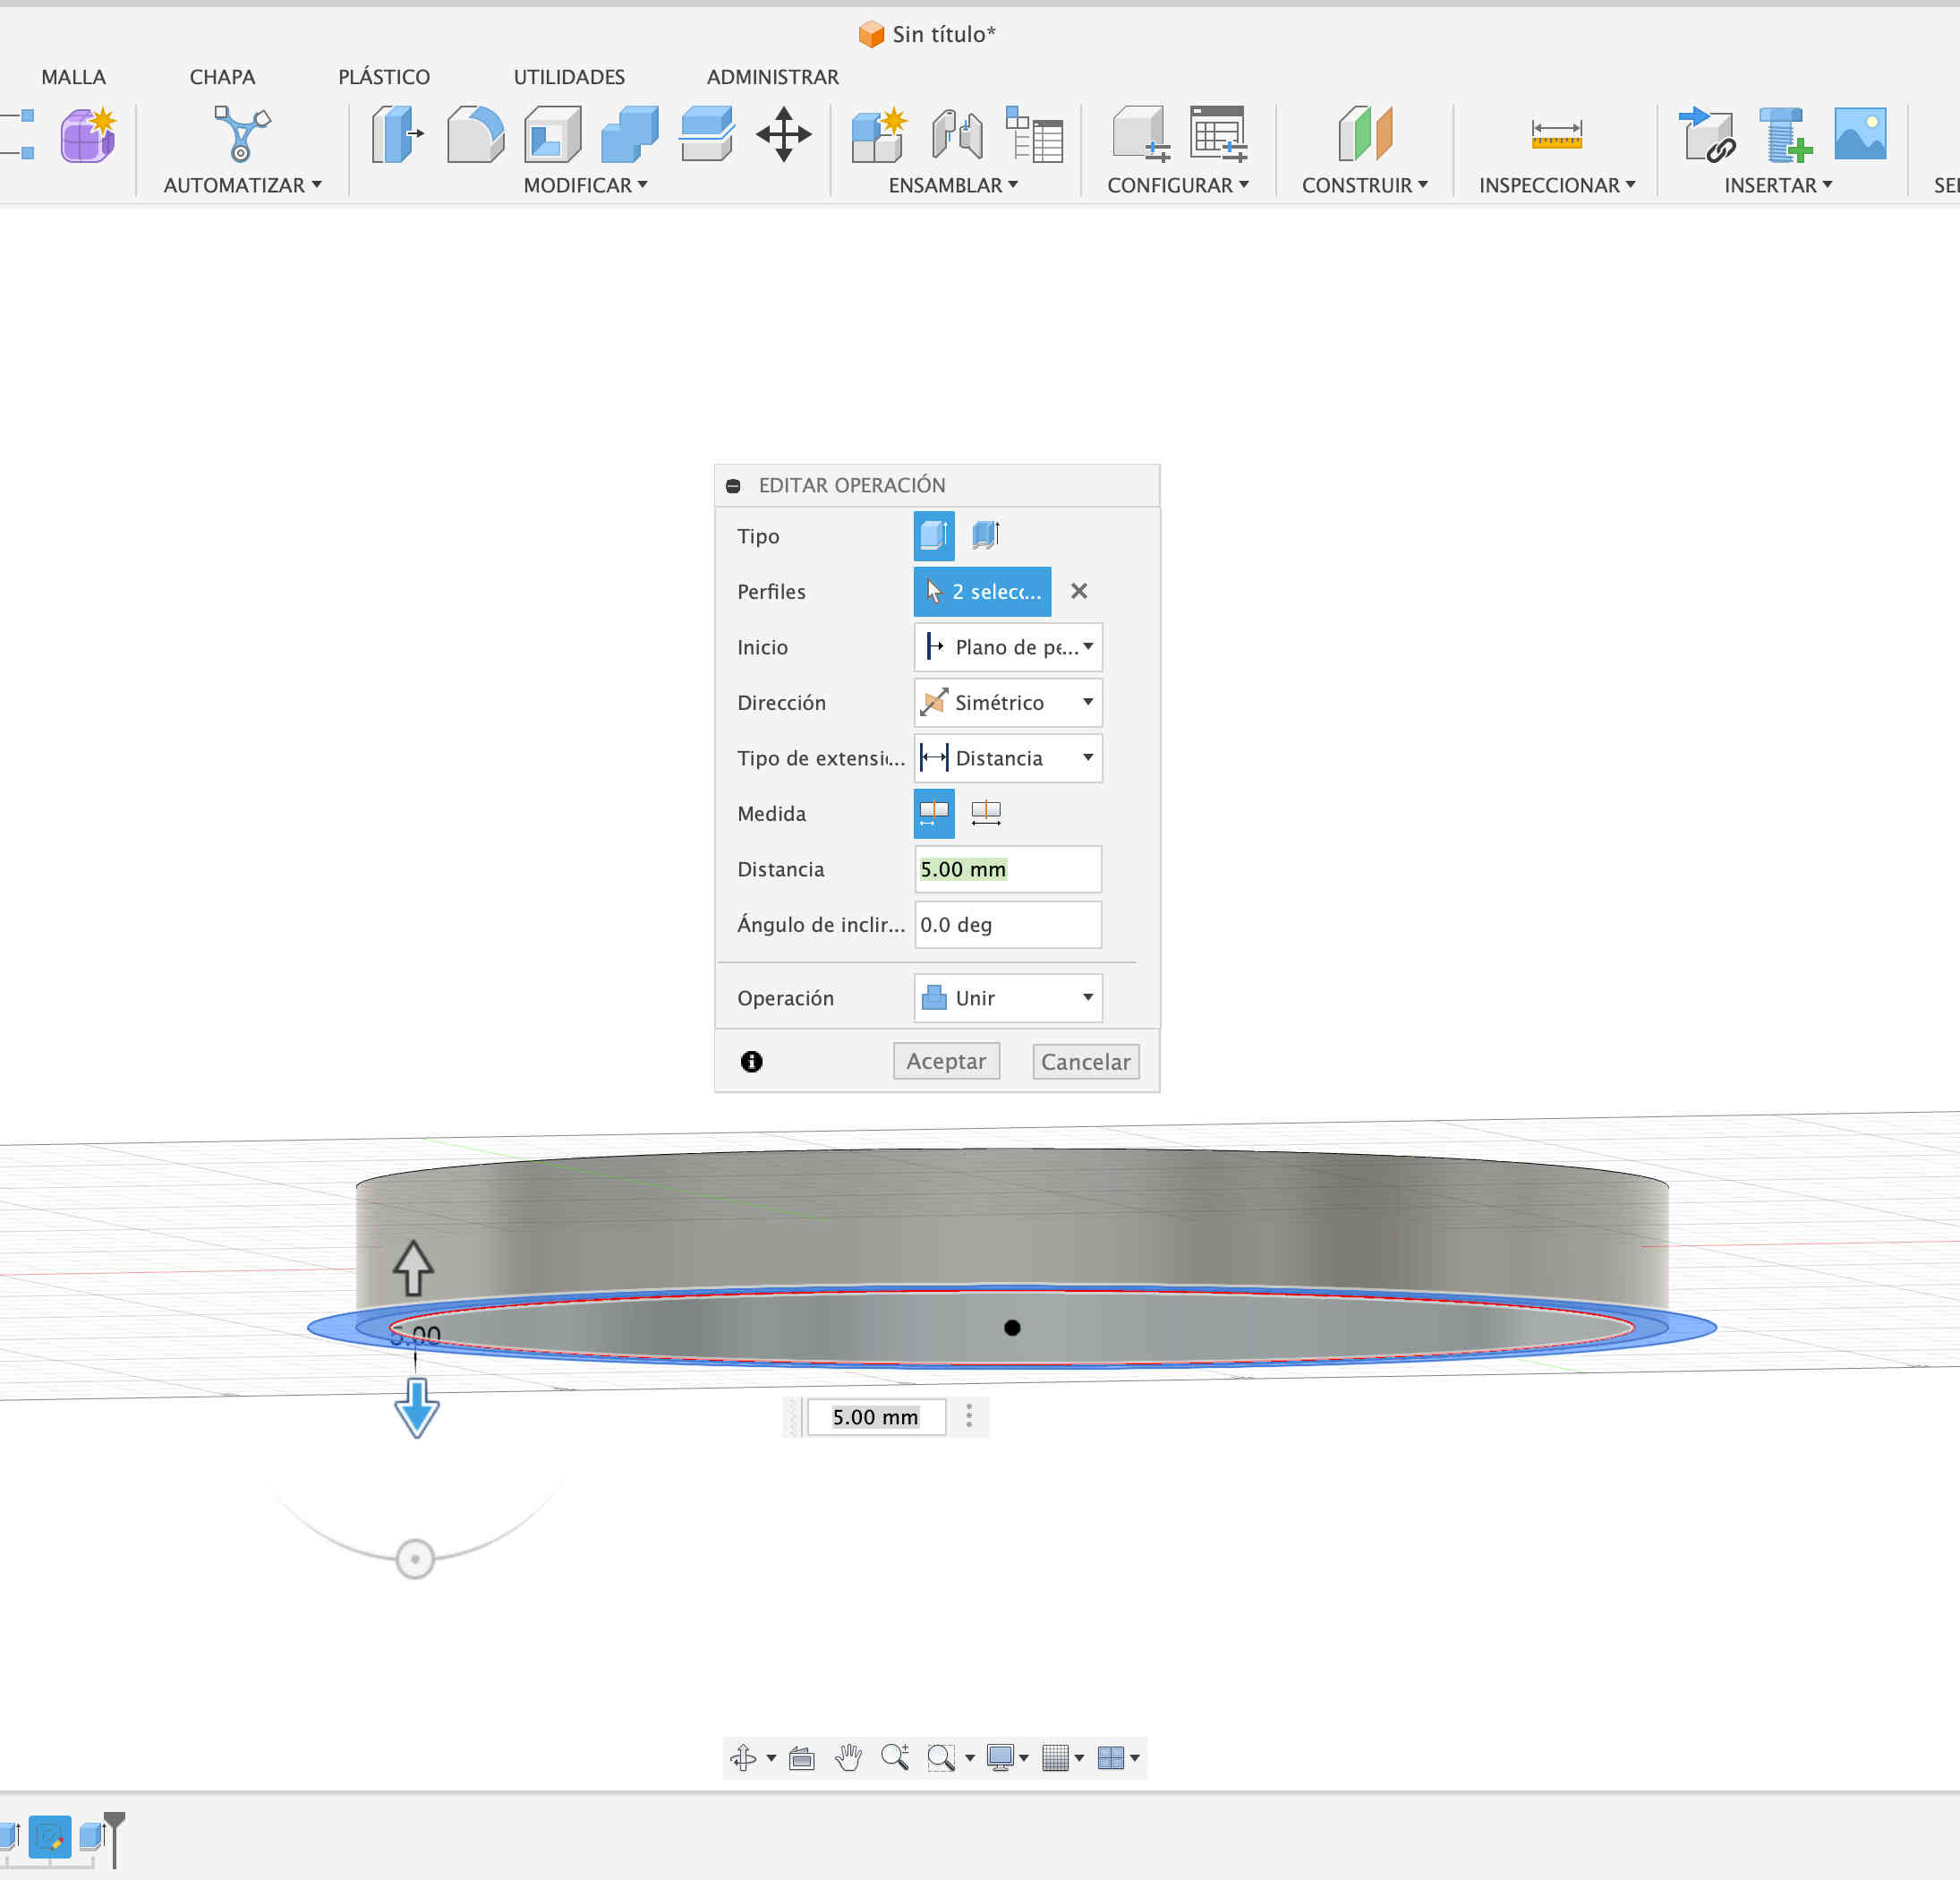Expand the Construir menu
Image resolution: width=1960 pixels, height=1880 pixels.
(x=1365, y=185)
